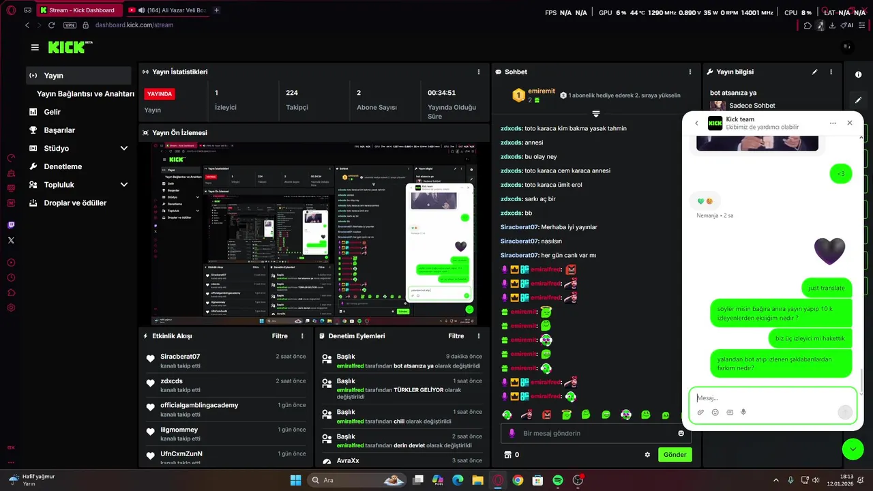This screenshot has width=873, height=491.
Task: Click the pencil icon in right sidebar
Action: pos(858,100)
